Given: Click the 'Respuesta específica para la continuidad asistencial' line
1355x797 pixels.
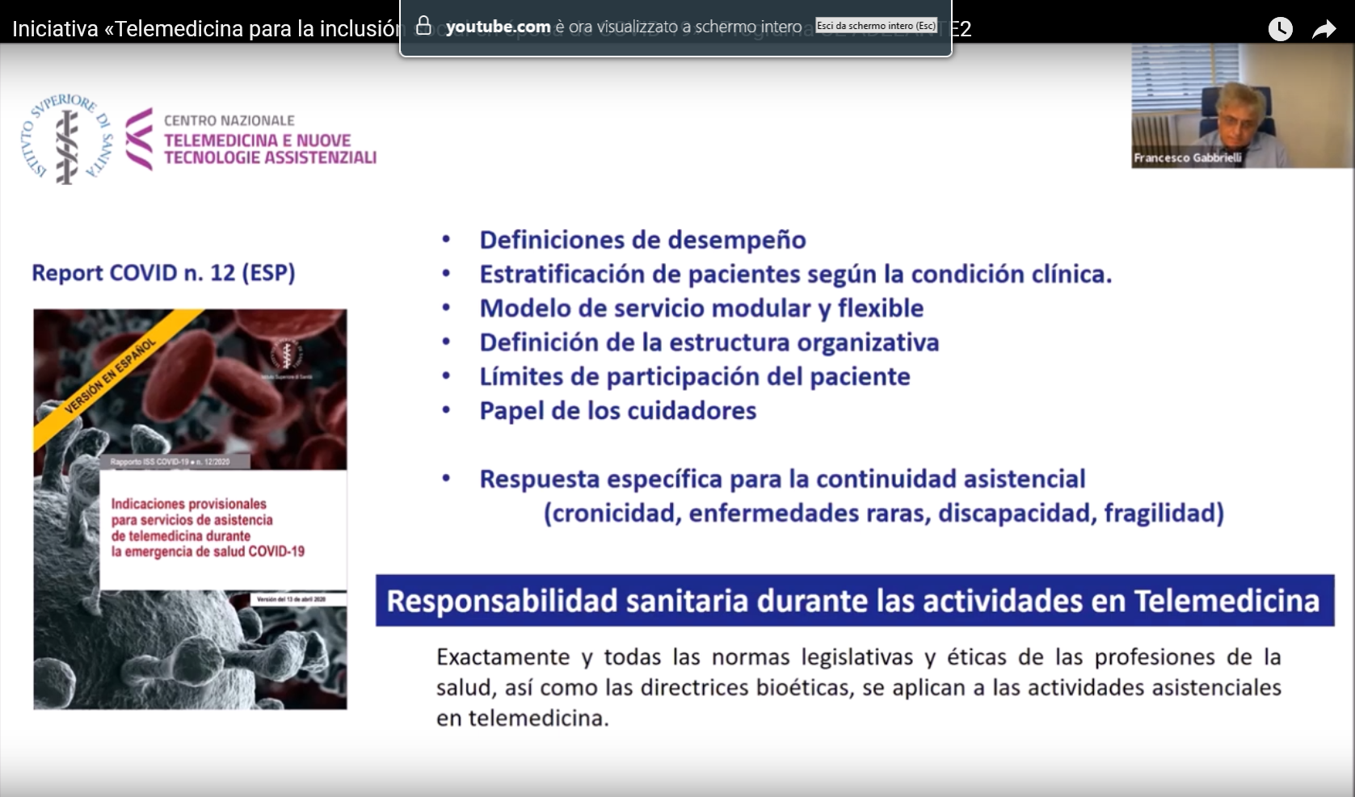Looking at the screenshot, I should click(781, 479).
